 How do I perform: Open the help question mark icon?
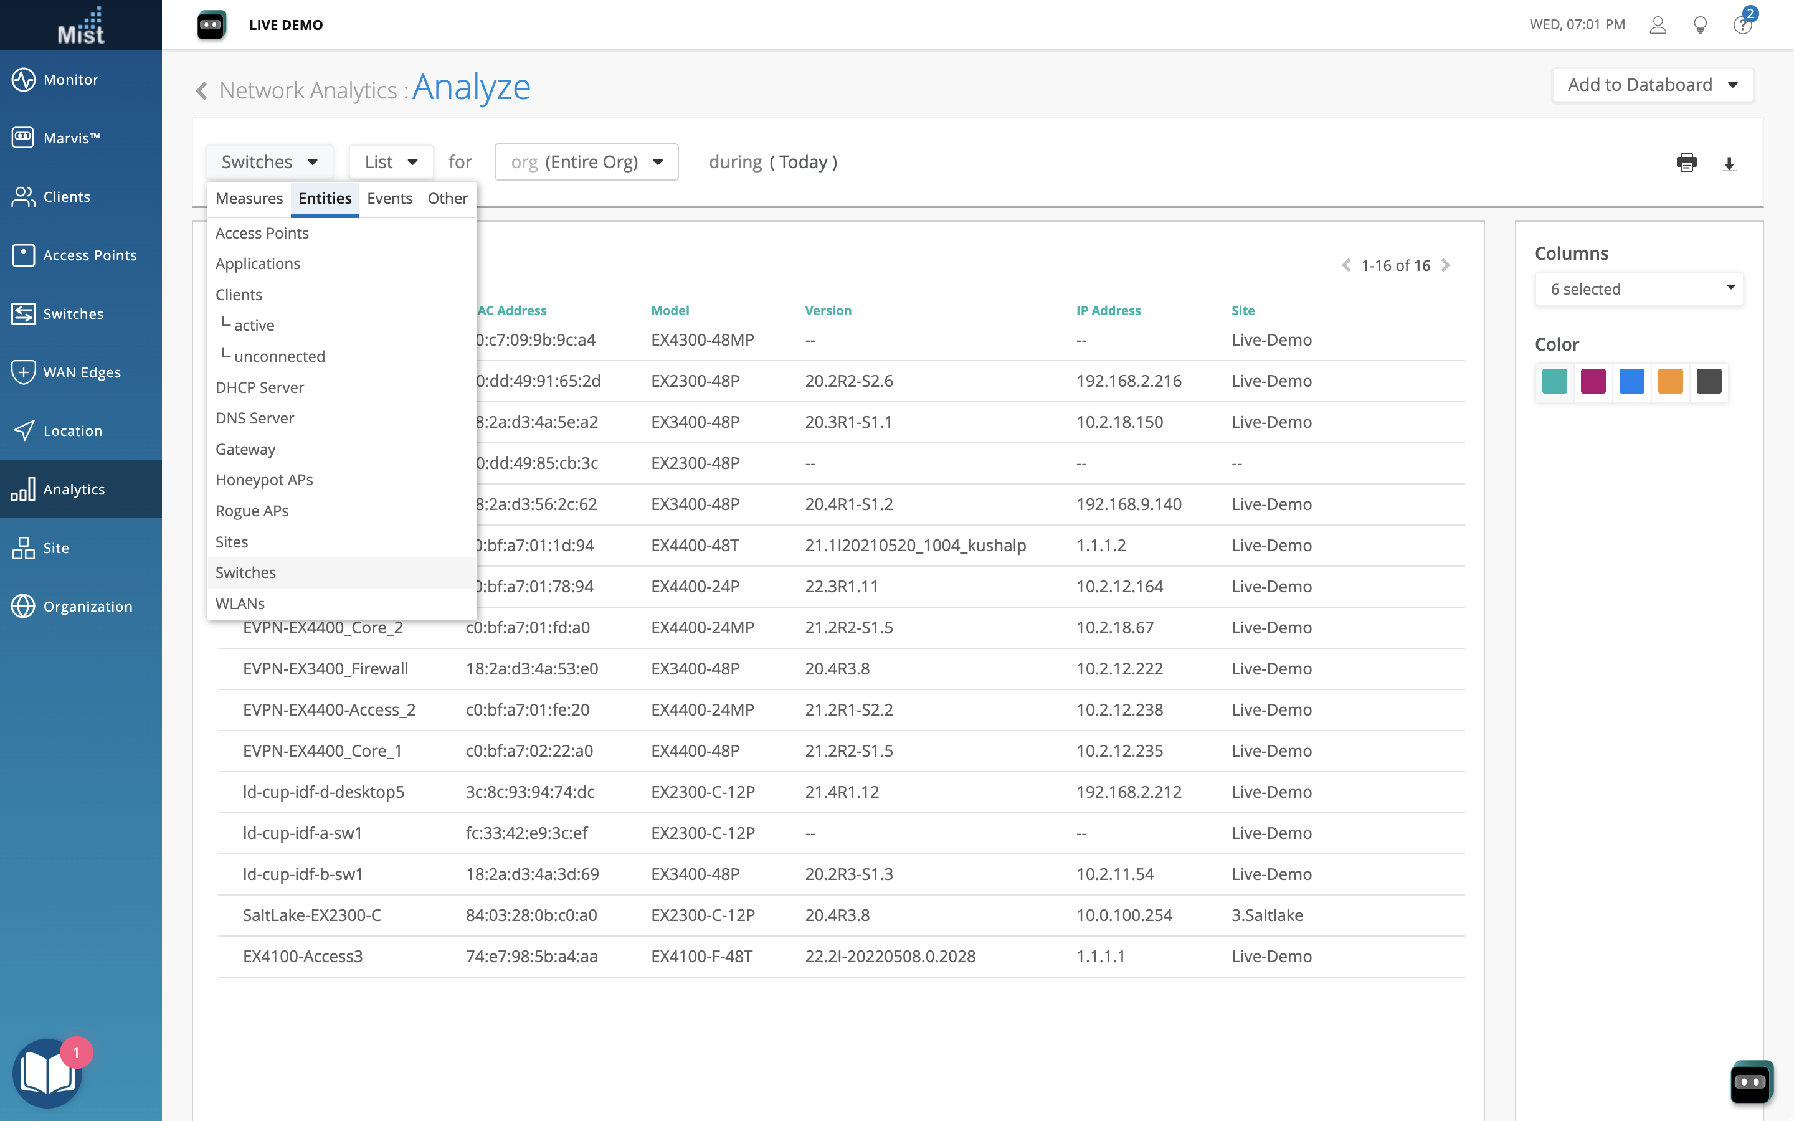pos(1742,25)
